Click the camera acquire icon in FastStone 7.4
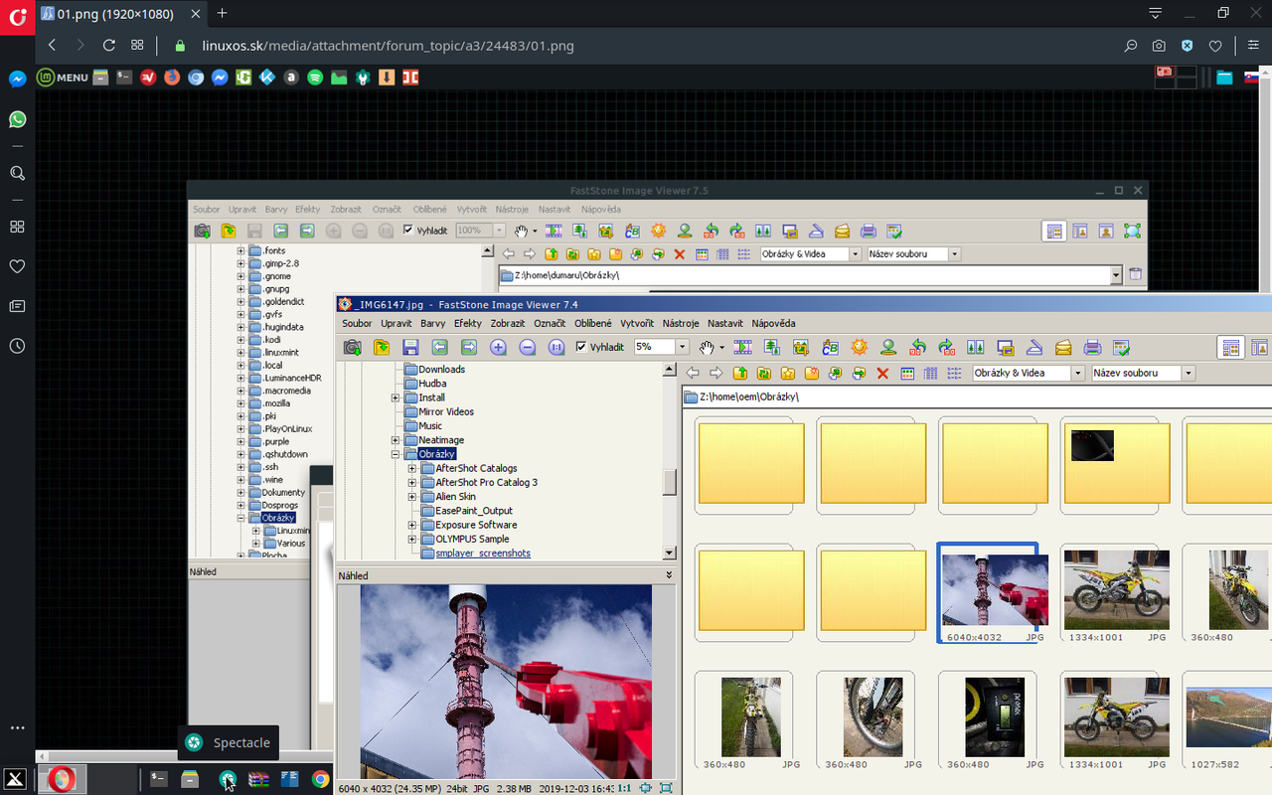1272x795 pixels. pos(352,347)
